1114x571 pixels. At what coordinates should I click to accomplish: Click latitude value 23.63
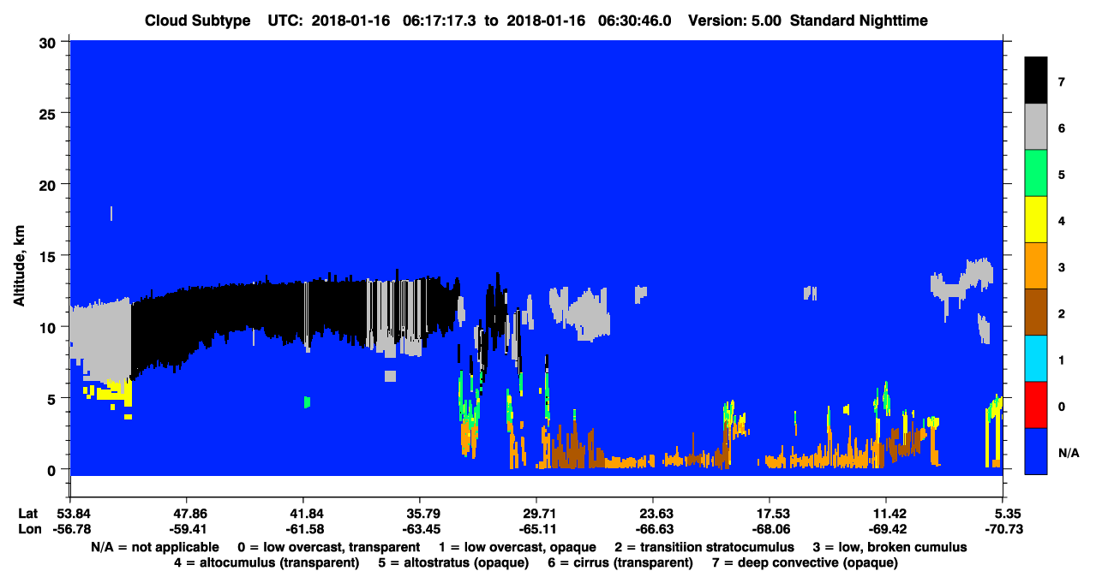(x=653, y=514)
